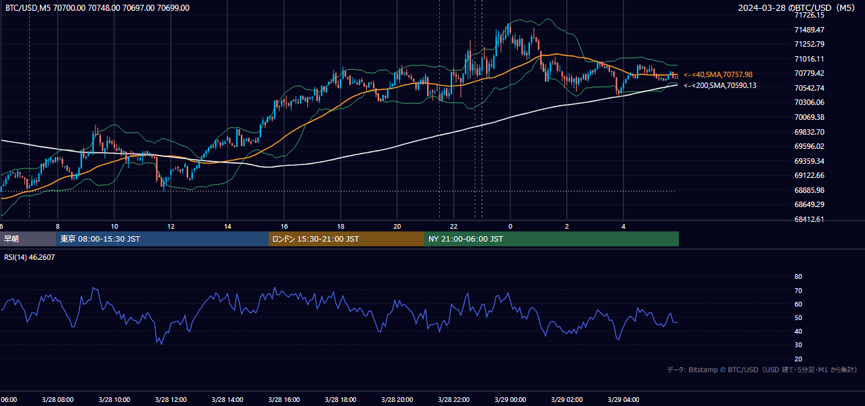Click the 3/28 18:00 date label
Viewport: 865px width, 406px height.
point(340,400)
